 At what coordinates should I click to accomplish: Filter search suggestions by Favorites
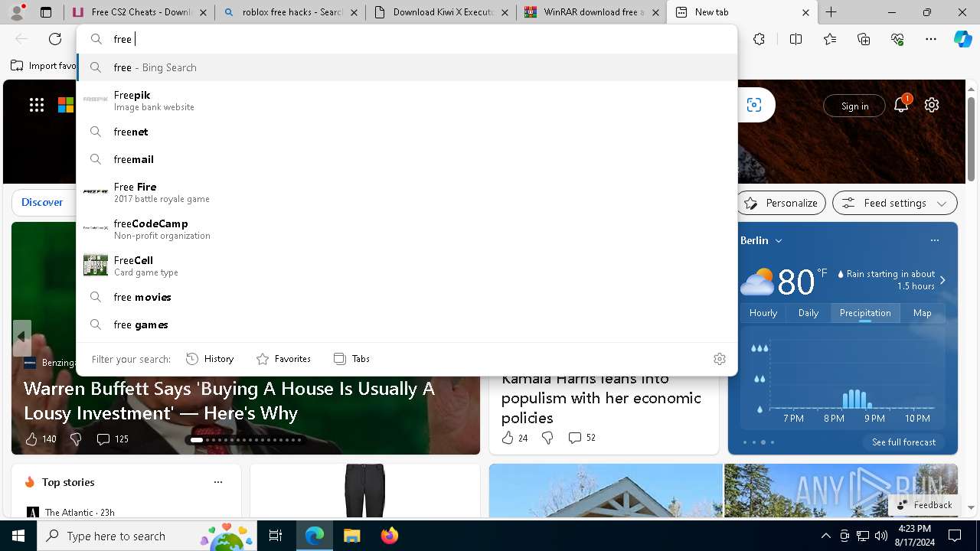[x=283, y=359]
